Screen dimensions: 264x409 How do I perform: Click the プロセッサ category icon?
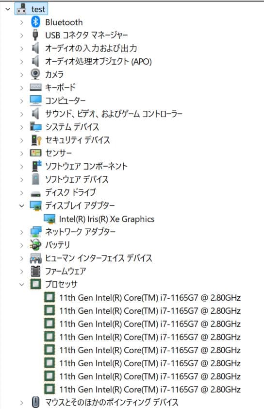pyautogui.click(x=35, y=284)
